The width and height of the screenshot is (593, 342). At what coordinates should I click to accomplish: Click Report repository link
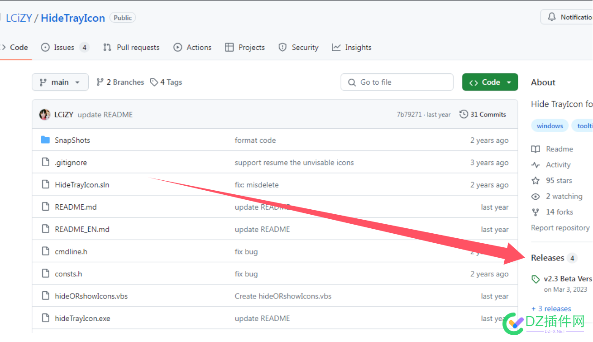[x=560, y=227]
